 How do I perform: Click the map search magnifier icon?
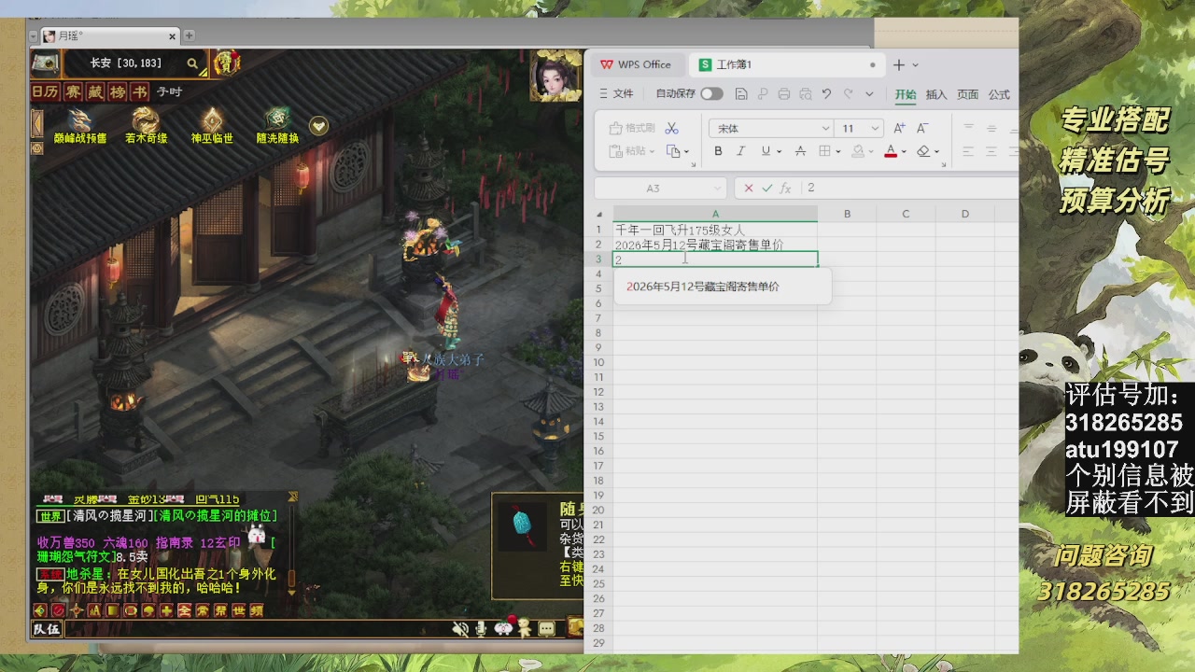click(192, 63)
